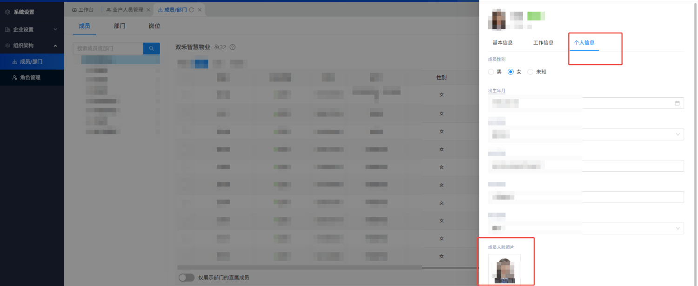The width and height of the screenshot is (698, 286).
Task: Toggle 仅展示部门的直属成员 switch
Action: point(186,278)
